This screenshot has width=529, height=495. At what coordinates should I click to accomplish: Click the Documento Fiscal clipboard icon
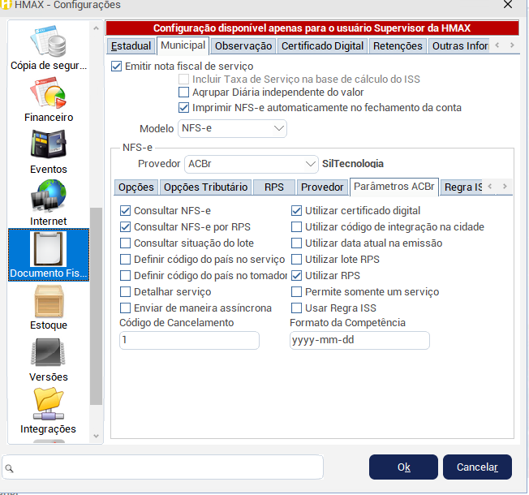(48, 252)
